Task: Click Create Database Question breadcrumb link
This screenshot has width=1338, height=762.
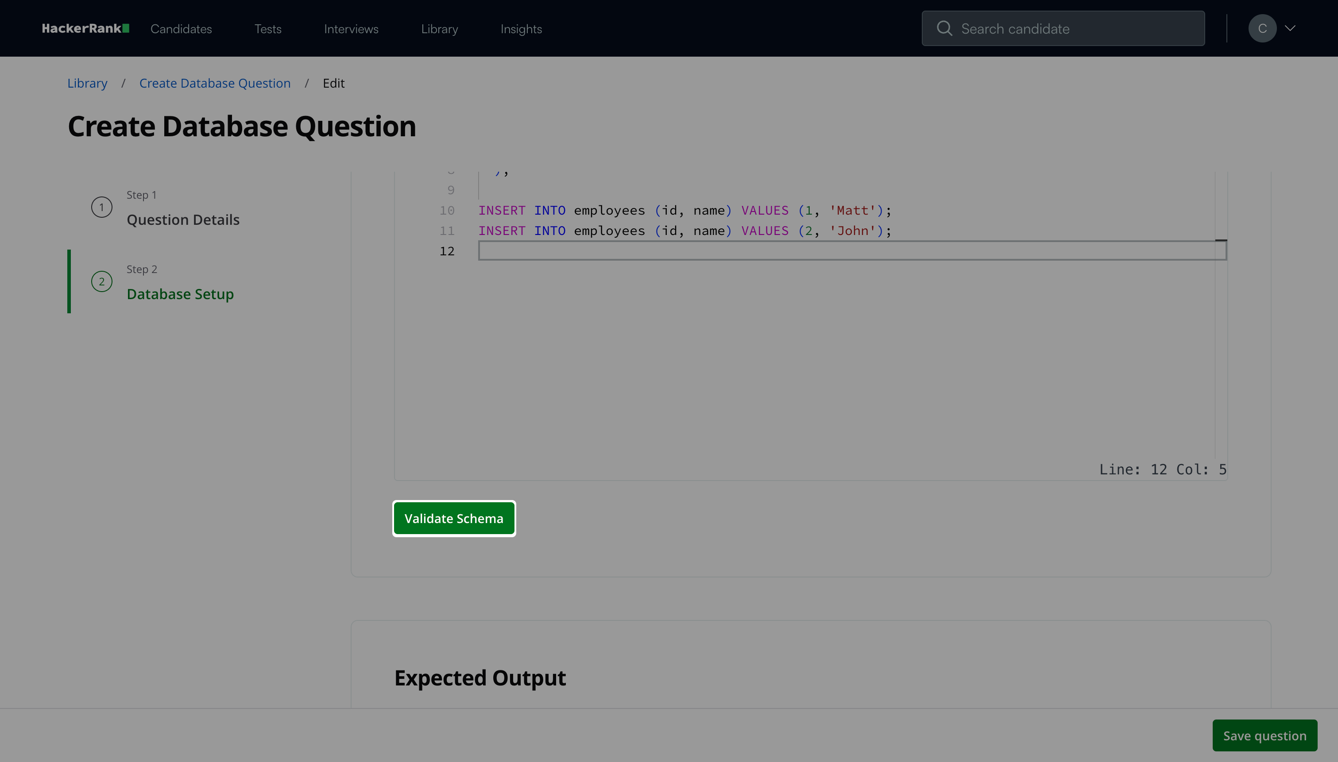Action: pyautogui.click(x=215, y=83)
